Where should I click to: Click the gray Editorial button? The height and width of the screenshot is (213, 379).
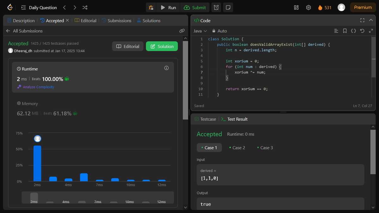(x=128, y=46)
